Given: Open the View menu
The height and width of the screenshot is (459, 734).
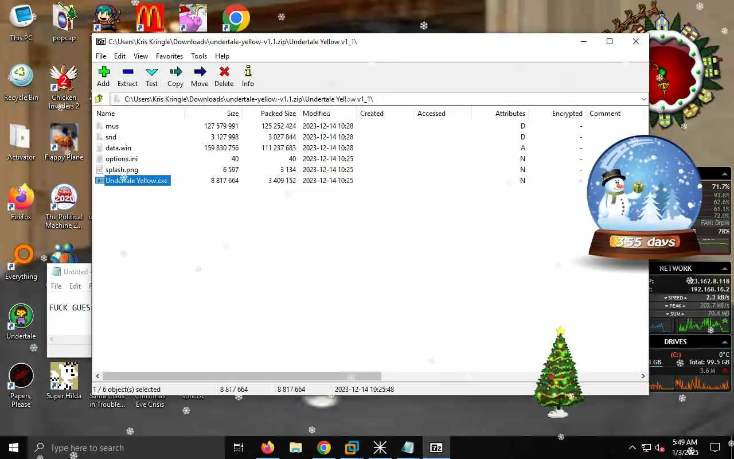Looking at the screenshot, I should (x=140, y=56).
